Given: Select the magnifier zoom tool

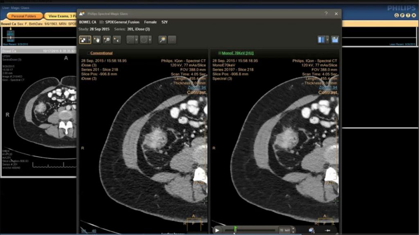Looking at the screenshot, I should tap(107, 40).
